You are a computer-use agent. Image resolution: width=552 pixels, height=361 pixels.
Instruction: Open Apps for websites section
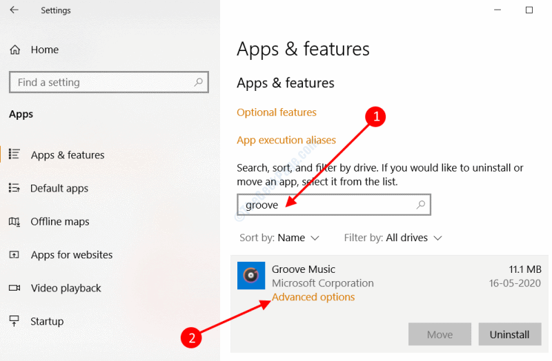click(72, 255)
